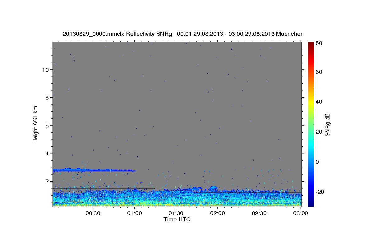Click the plot title text at top
This screenshot has height=248, width=373.
(183, 34)
